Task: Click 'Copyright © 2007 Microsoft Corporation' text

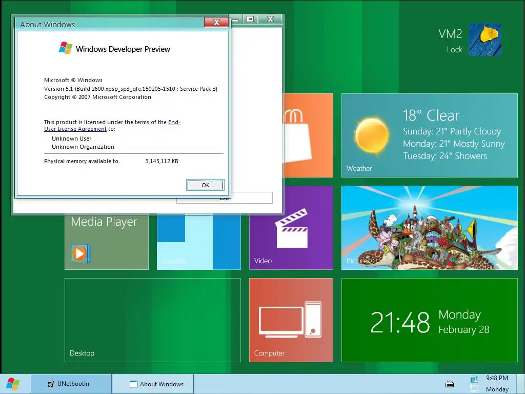Action: 97,97
